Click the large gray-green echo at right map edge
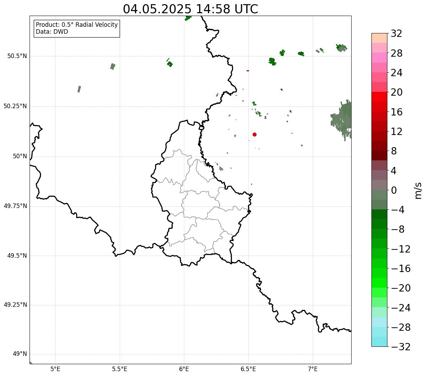Screen dimensions: 426x376 [343, 119]
